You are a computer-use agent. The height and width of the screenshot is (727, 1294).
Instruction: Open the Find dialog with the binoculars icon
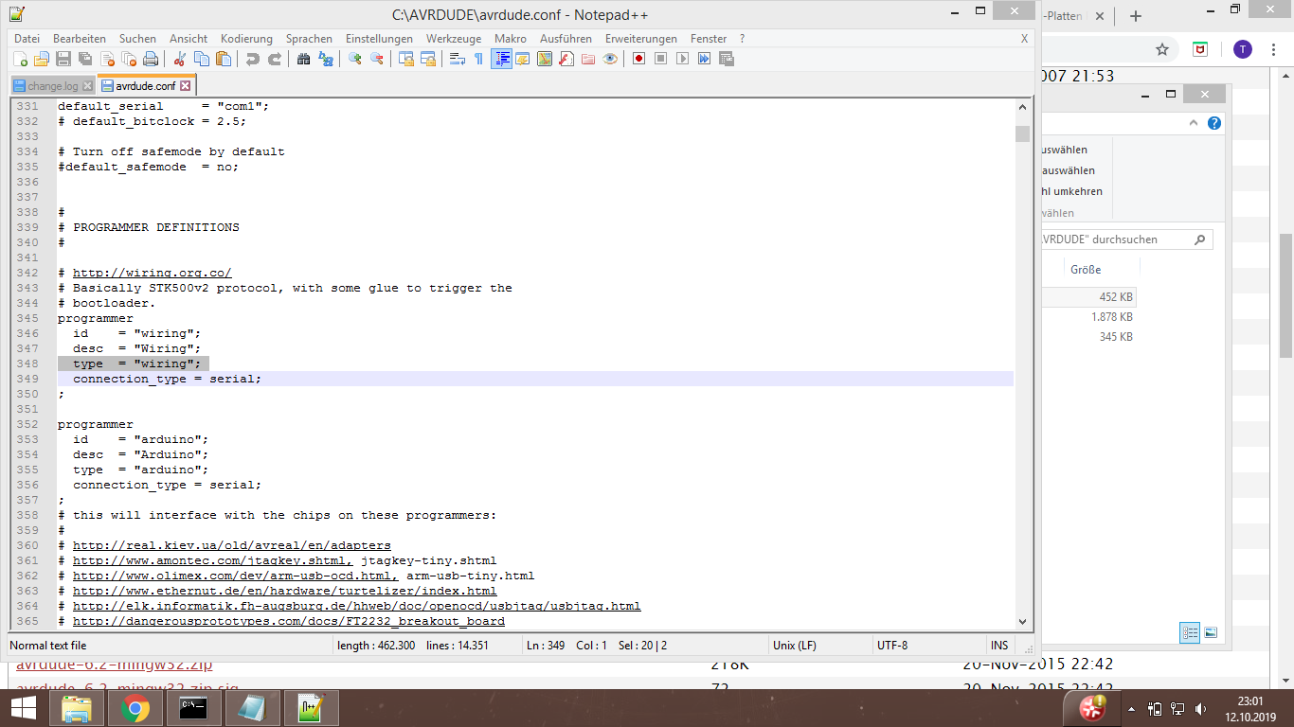pyautogui.click(x=304, y=58)
